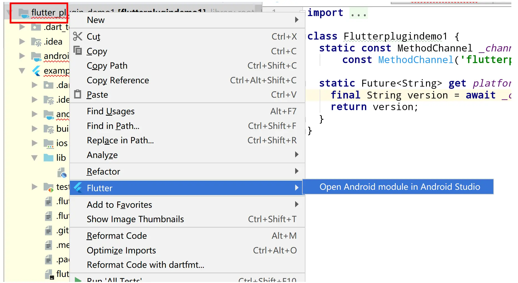Image resolution: width=518 pixels, height=283 pixels.
Task: Unfold the collapsed import ... region
Action: (359, 13)
